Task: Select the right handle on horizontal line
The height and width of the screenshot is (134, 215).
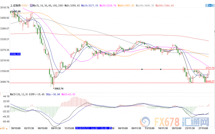Action: pos(161,69)
